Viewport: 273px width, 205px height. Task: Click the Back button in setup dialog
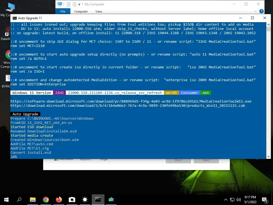[178, 160]
